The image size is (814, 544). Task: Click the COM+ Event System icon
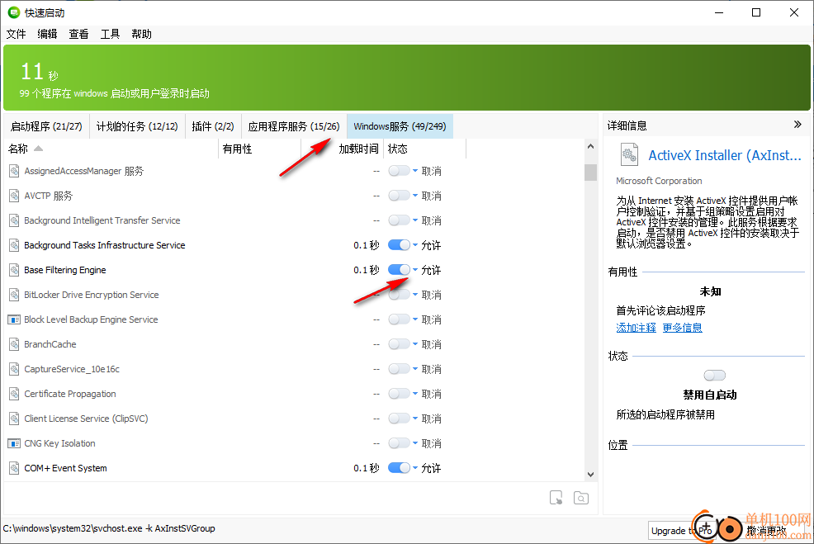(14, 468)
